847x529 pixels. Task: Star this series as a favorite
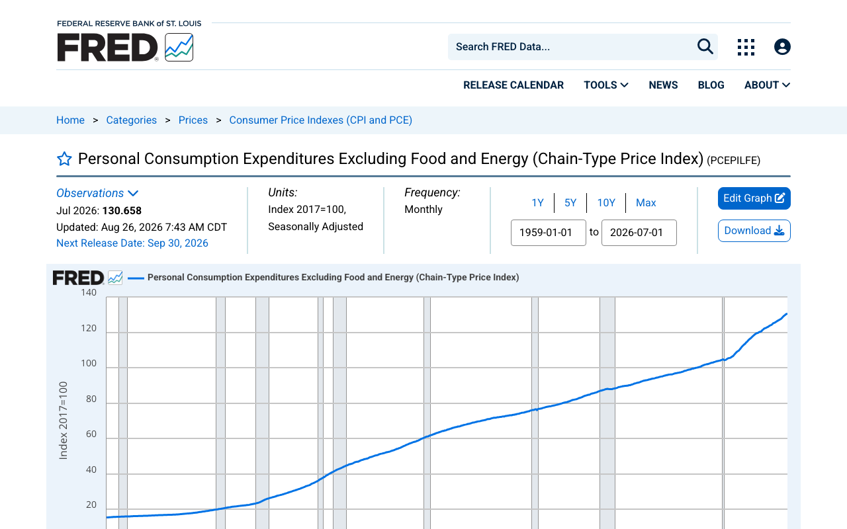pyautogui.click(x=64, y=159)
